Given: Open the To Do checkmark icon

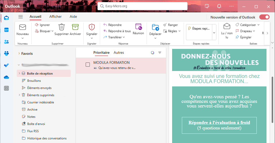Looking at the screenshot, I should (6, 65).
